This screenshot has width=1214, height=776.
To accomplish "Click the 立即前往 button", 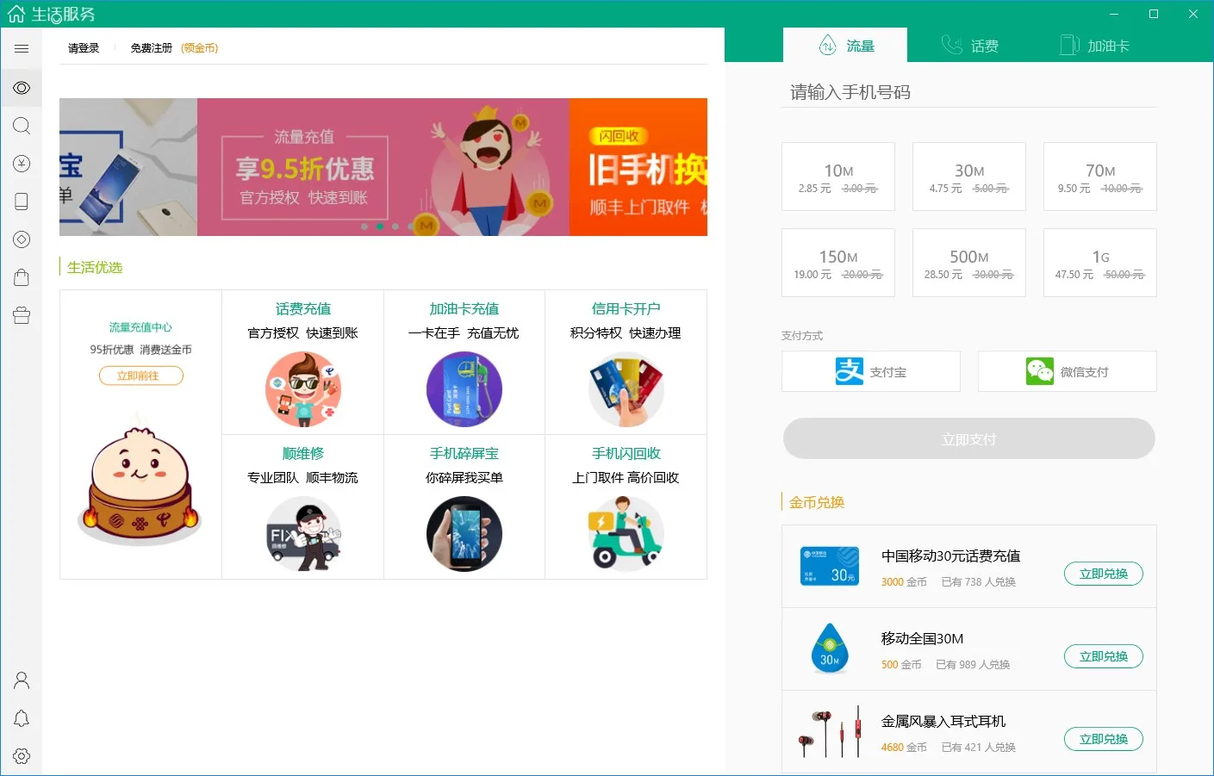I will pos(140,376).
